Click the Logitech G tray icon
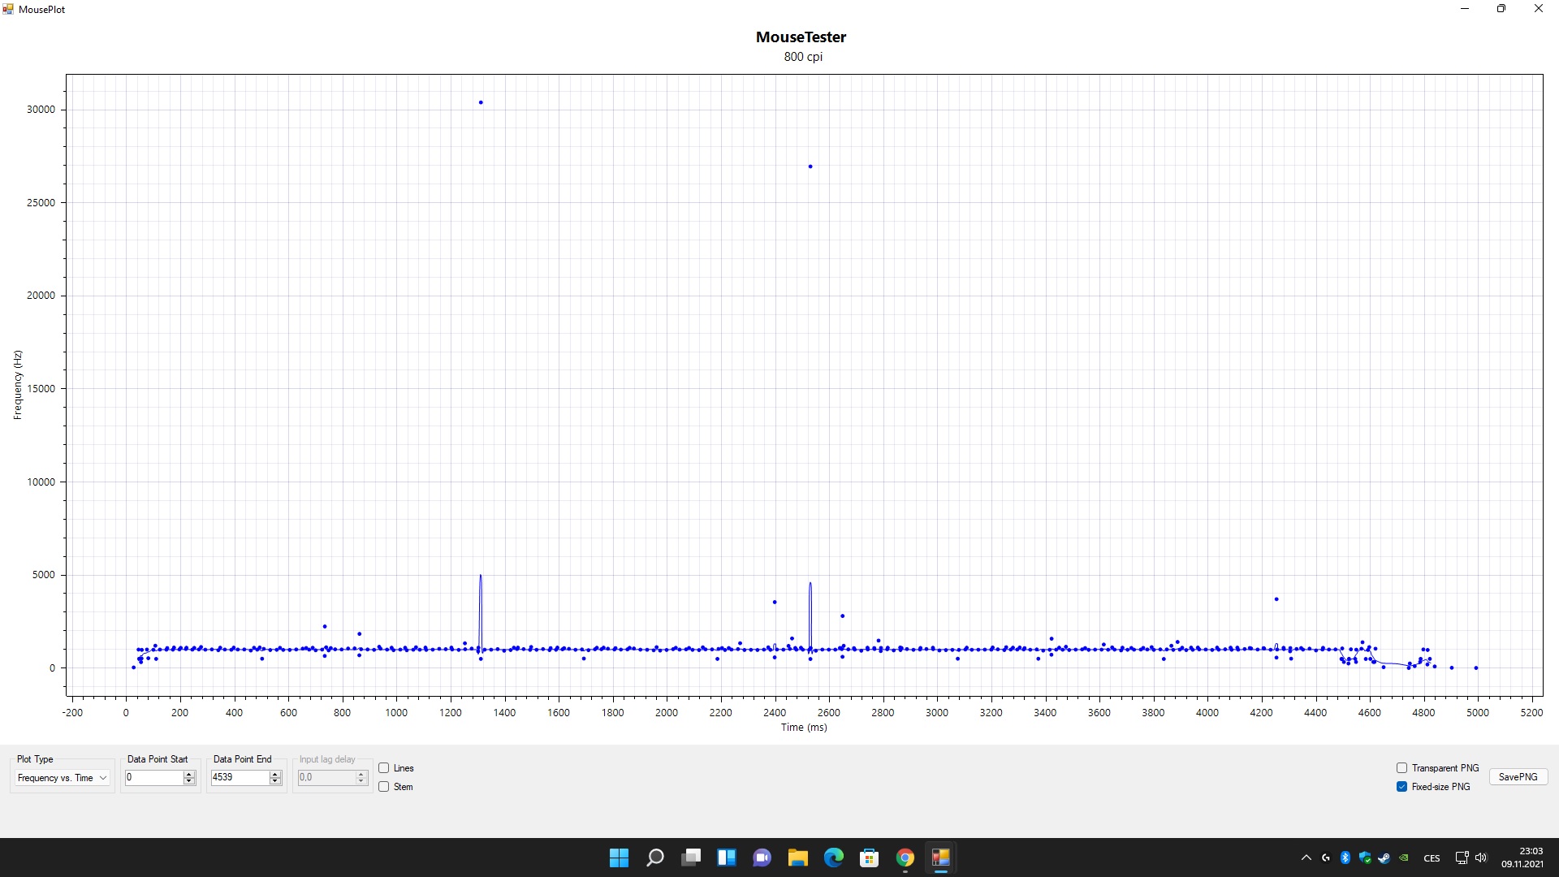Screen dimensions: 1559x877 [x=1326, y=858]
